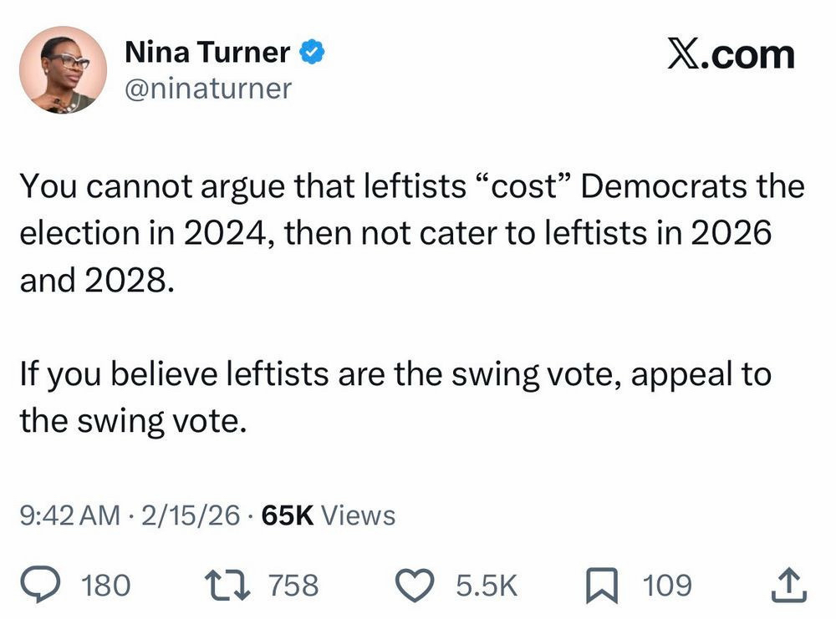Click the word Views beside 65K
Viewport: 836px width, 619px height.
click(358, 515)
